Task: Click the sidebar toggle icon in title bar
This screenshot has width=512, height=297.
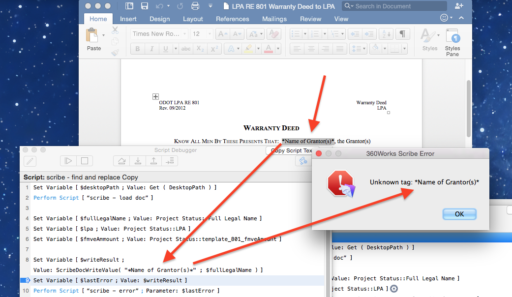Action: coord(129,6)
